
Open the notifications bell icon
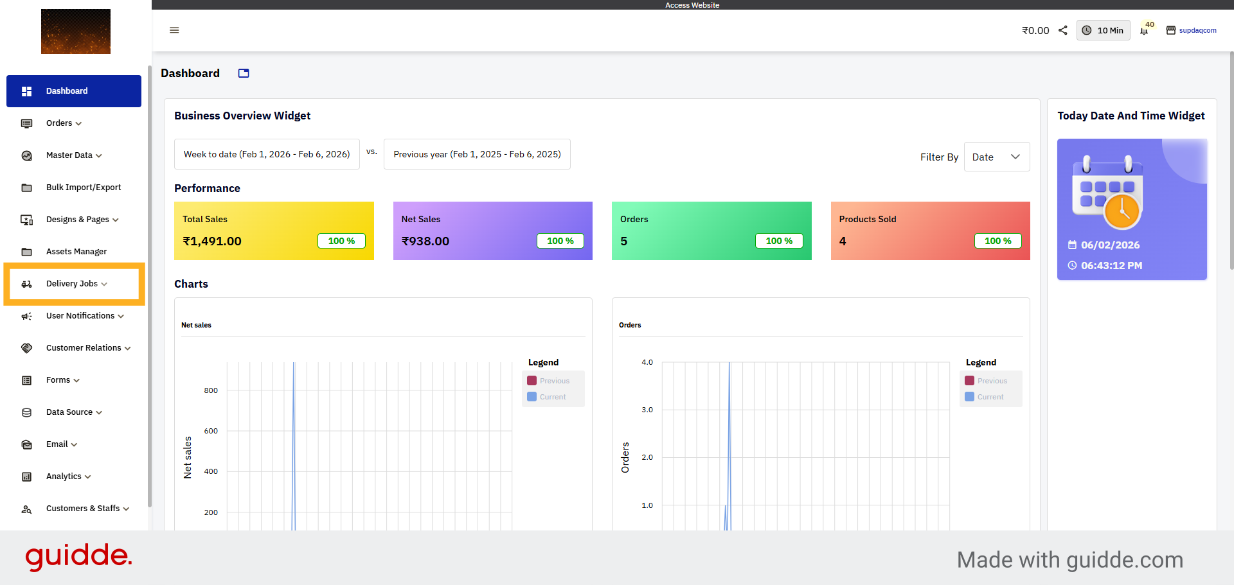1144,30
